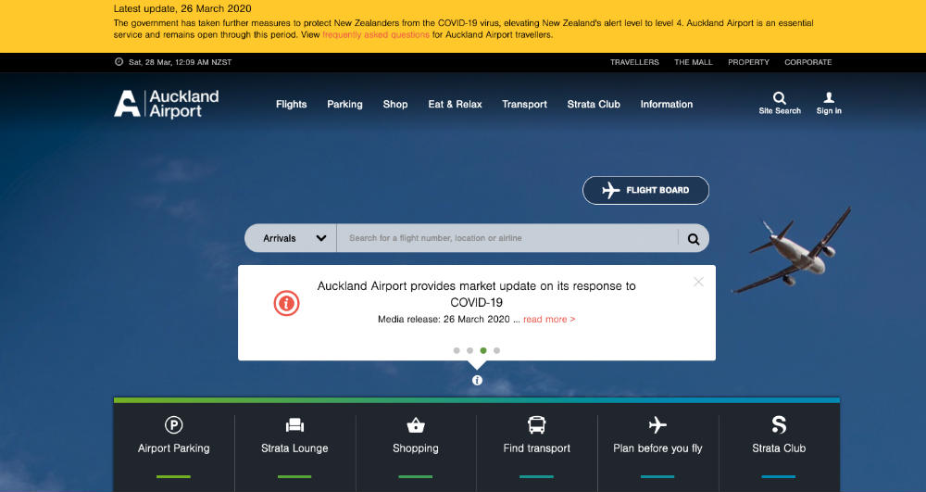Click the flight number search field
The image size is (926, 492).
pyautogui.click(x=507, y=238)
